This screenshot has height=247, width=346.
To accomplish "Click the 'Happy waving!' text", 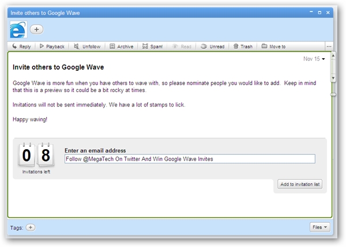I will (x=30, y=119).
